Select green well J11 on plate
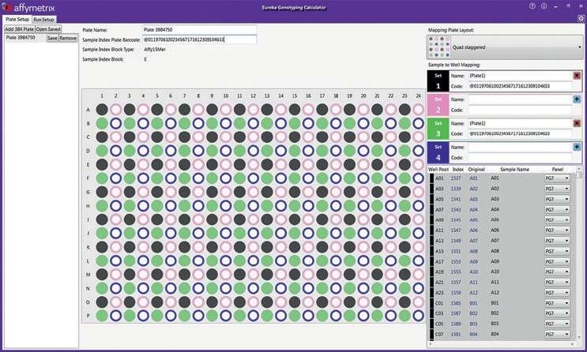The height and width of the screenshot is (352, 587). pos(239,233)
